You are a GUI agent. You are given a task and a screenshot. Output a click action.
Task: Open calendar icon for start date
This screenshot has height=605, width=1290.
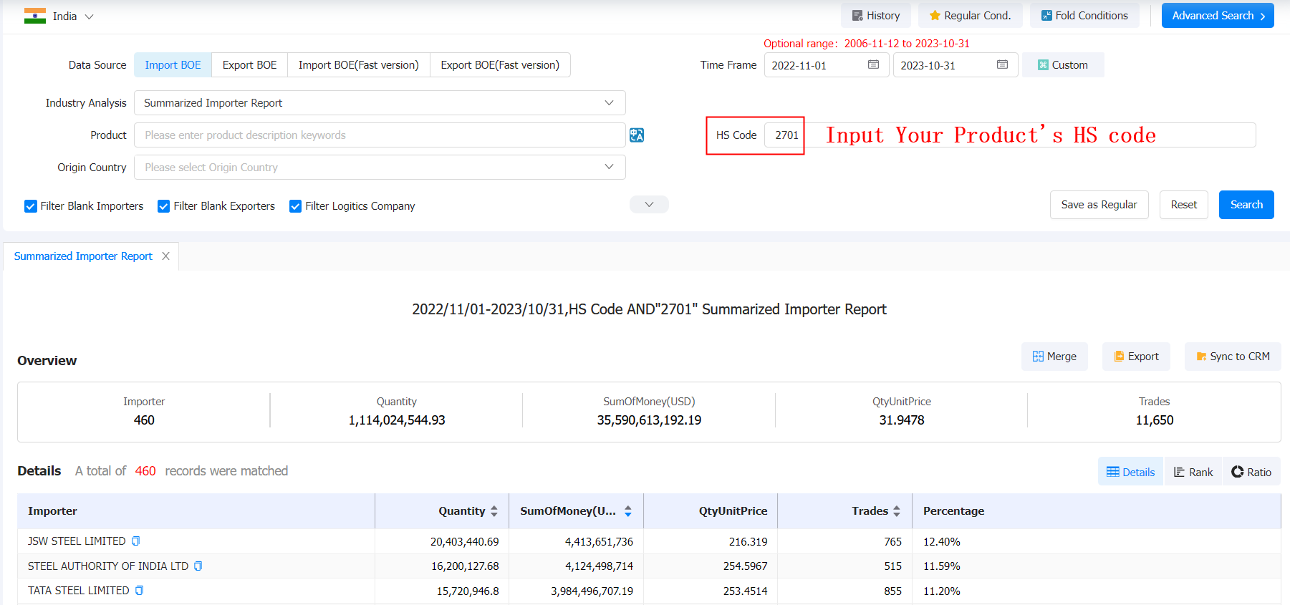873,65
